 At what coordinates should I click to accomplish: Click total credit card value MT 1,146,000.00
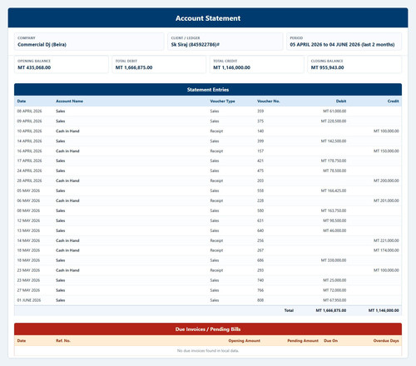231,67
